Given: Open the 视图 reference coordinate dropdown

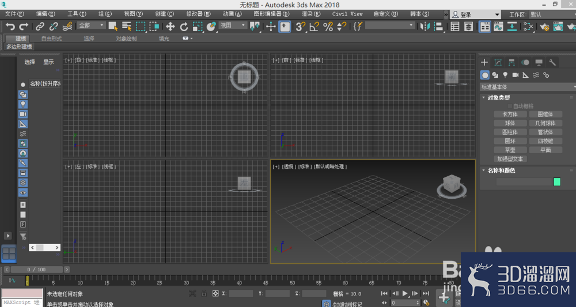Looking at the screenshot, I should [233, 25].
